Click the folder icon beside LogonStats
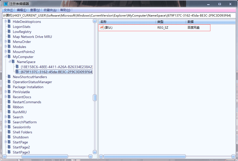 pyautogui.click(x=9, y=26)
